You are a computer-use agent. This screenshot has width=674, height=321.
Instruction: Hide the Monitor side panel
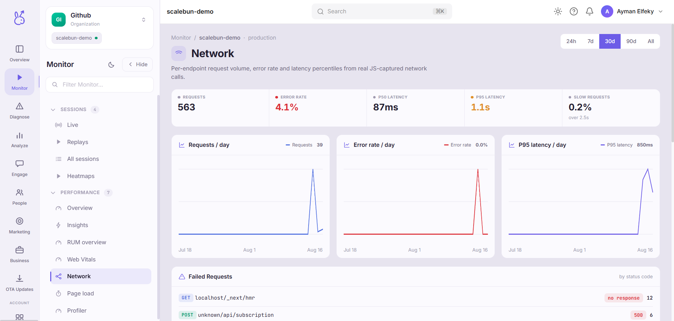pos(138,64)
